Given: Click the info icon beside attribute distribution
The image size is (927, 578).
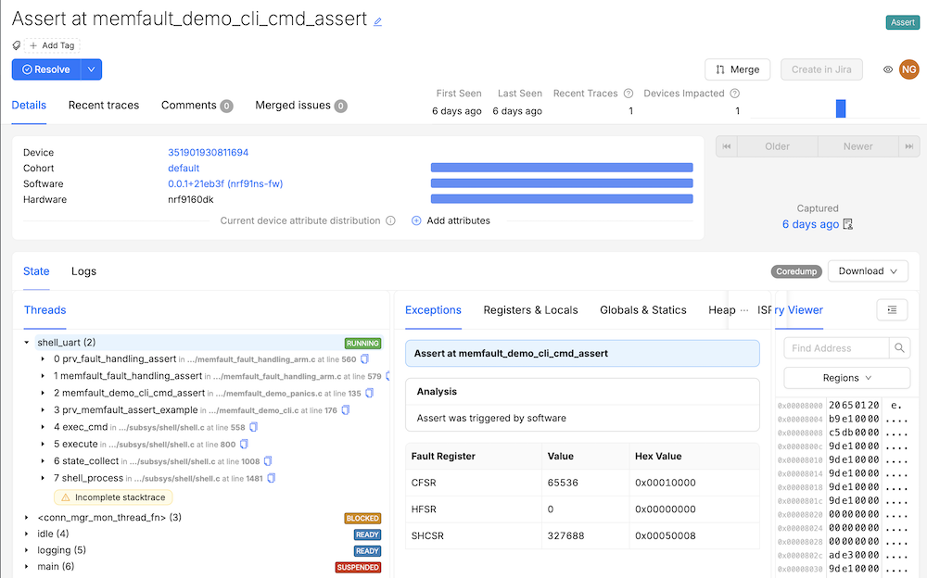Looking at the screenshot, I should coord(390,221).
